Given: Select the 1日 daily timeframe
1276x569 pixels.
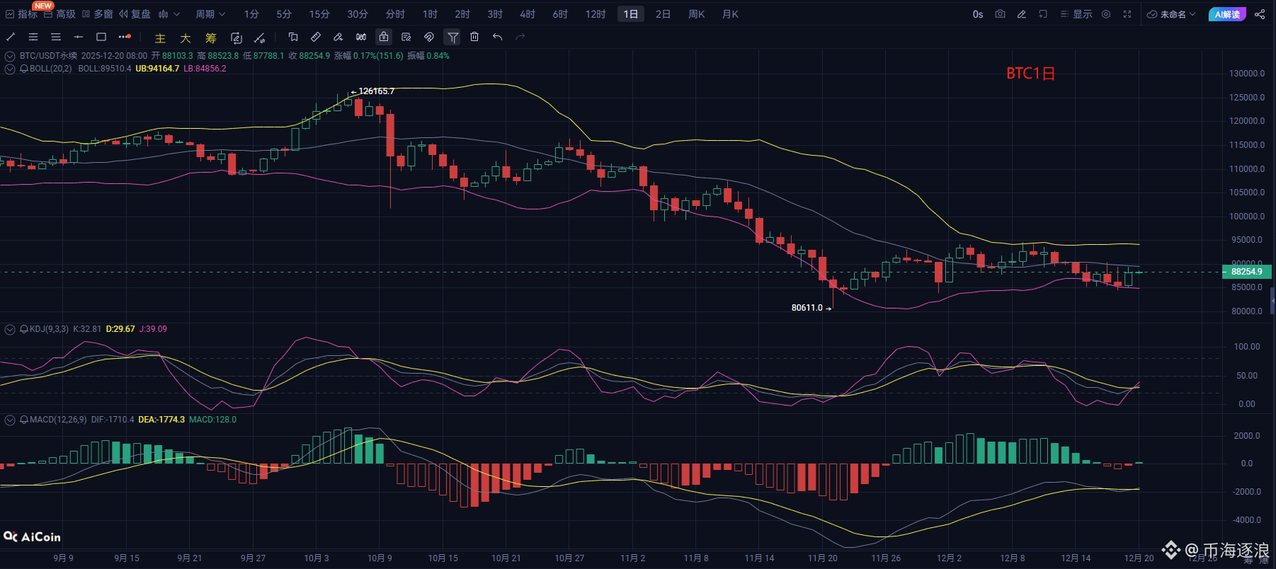Looking at the screenshot, I should pos(631,14).
